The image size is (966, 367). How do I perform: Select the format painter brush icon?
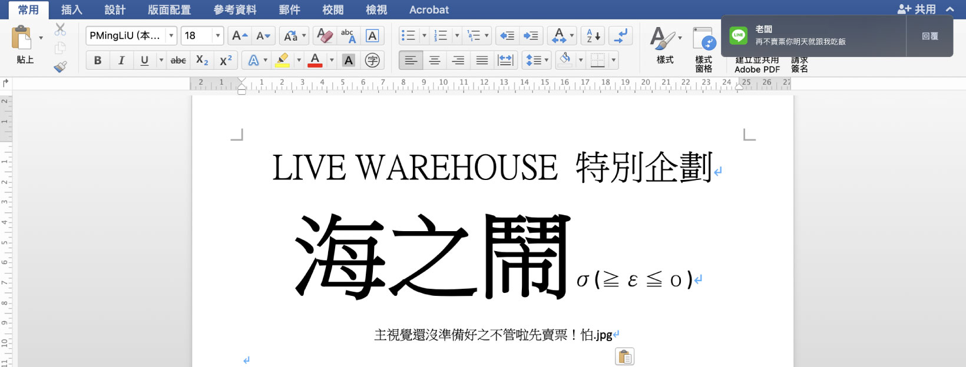coord(60,67)
